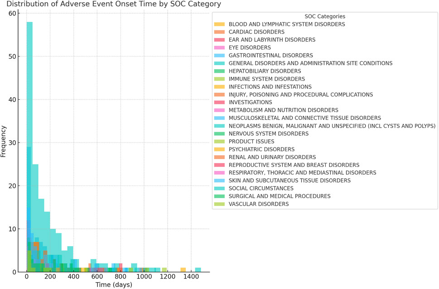Screen dimensions: 439x289
Task: Click the PSYCHIATRIC DISORDERS color swatch
Action: (219, 150)
